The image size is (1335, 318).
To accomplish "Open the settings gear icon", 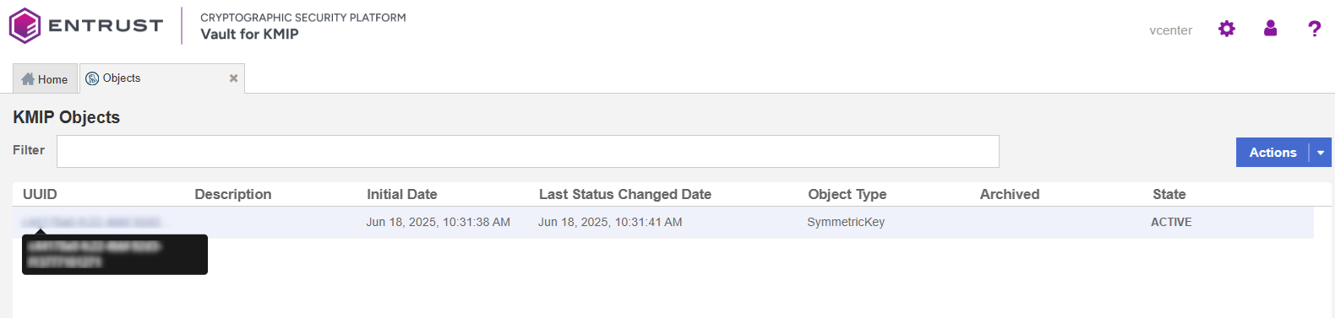I will tap(1227, 30).
